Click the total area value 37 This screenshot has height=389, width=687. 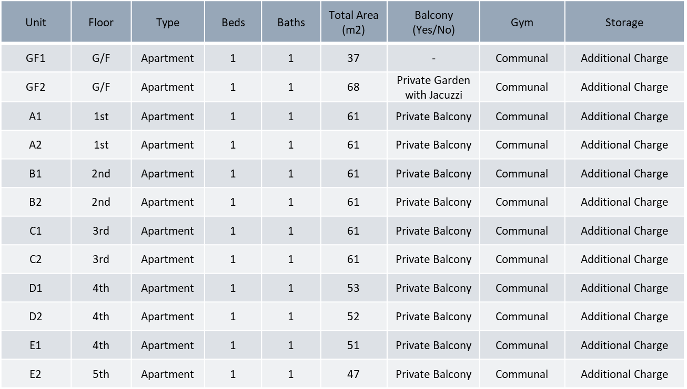coord(353,58)
